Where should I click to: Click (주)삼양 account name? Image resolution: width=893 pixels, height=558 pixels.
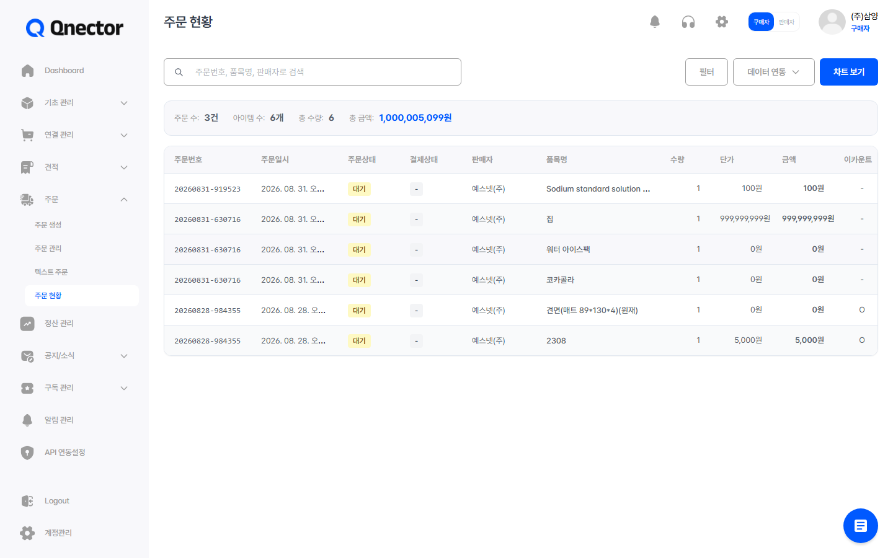(864, 16)
